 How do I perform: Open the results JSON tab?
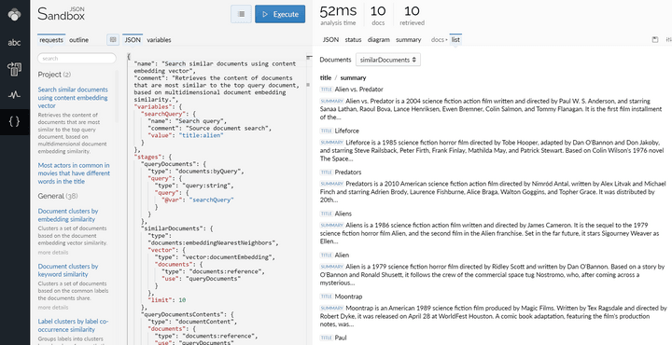point(330,39)
